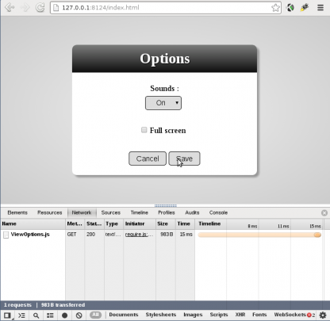This screenshot has height=321, width=330.
Task: Open the require.js initiator link
Action: pyautogui.click(x=139, y=235)
